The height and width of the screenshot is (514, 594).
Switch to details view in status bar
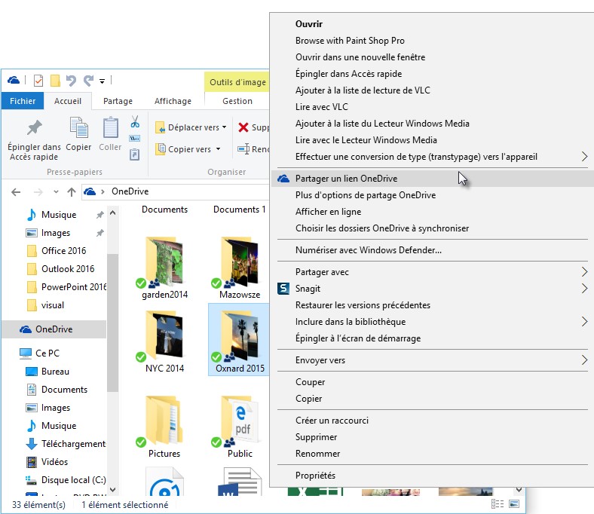[x=498, y=503]
